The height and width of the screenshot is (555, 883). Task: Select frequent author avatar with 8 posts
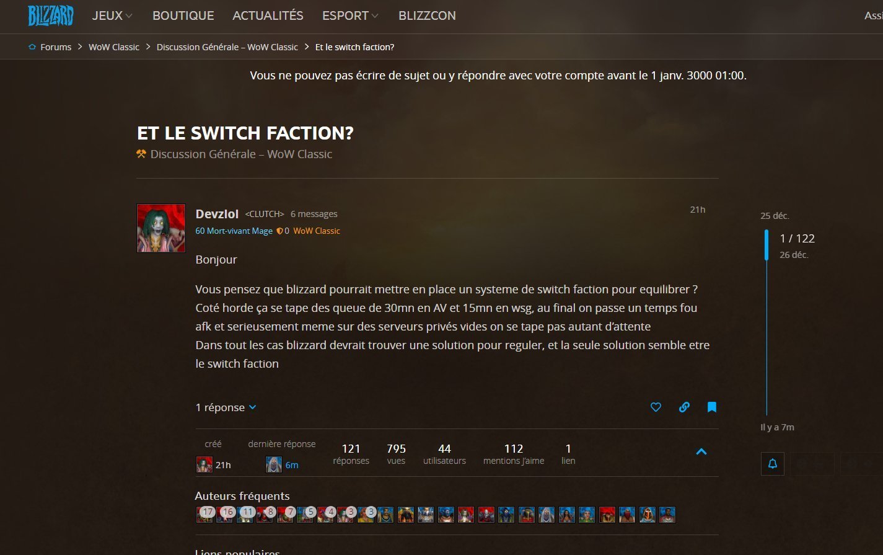point(265,515)
